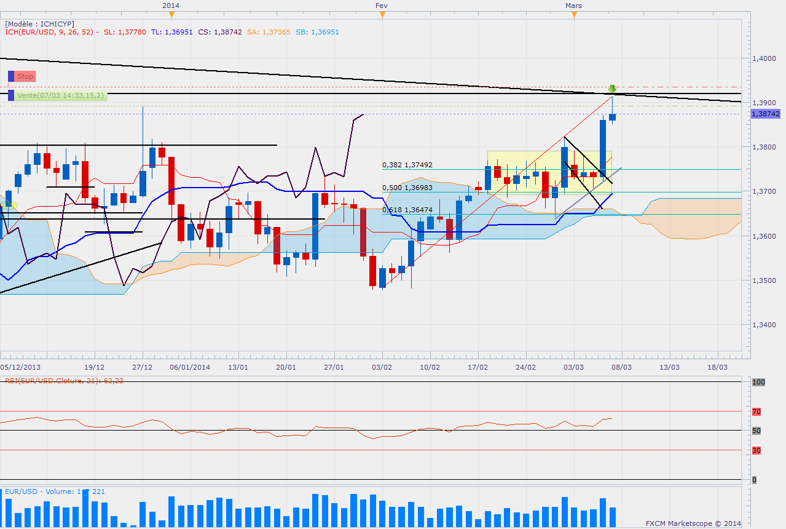The image size is (786, 529).
Task: Click the 10/02 date axis label
Action: [430, 367]
